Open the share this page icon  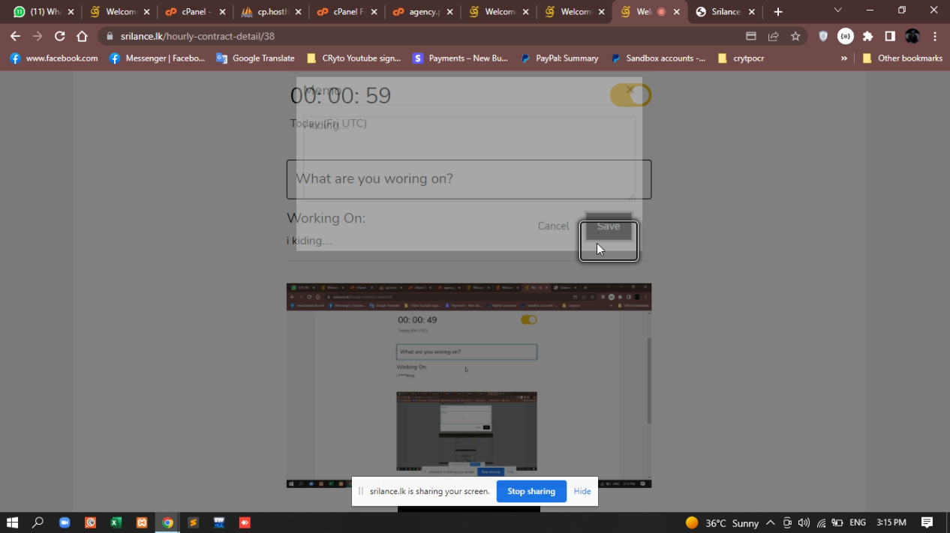tap(773, 36)
